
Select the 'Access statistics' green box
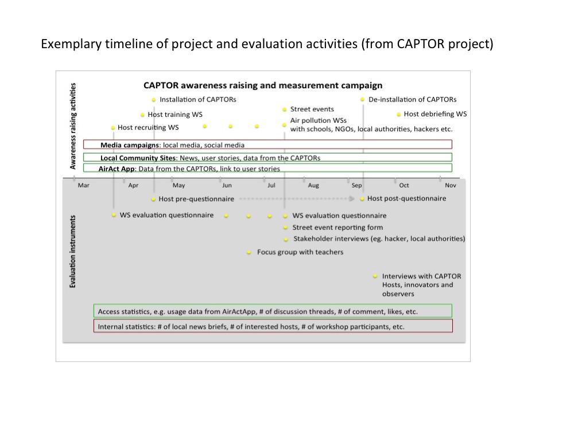coord(273,311)
